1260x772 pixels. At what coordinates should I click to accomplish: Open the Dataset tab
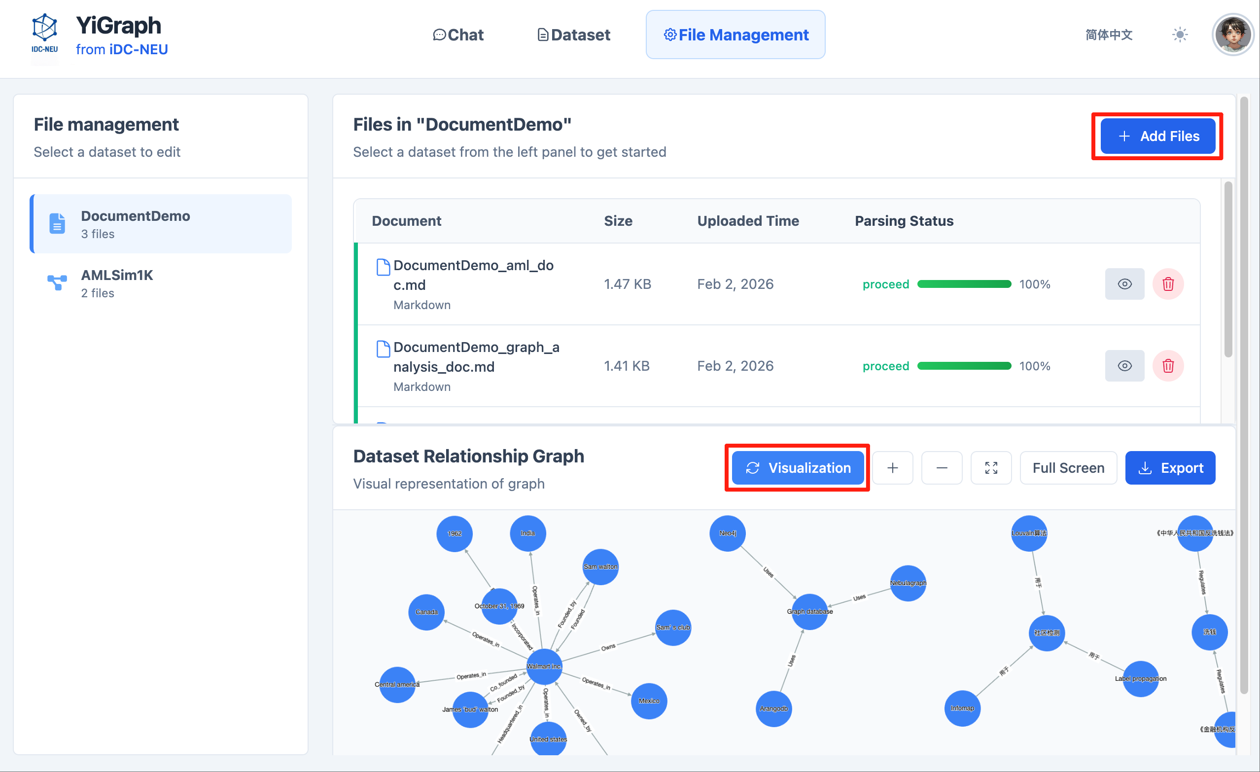pos(573,34)
